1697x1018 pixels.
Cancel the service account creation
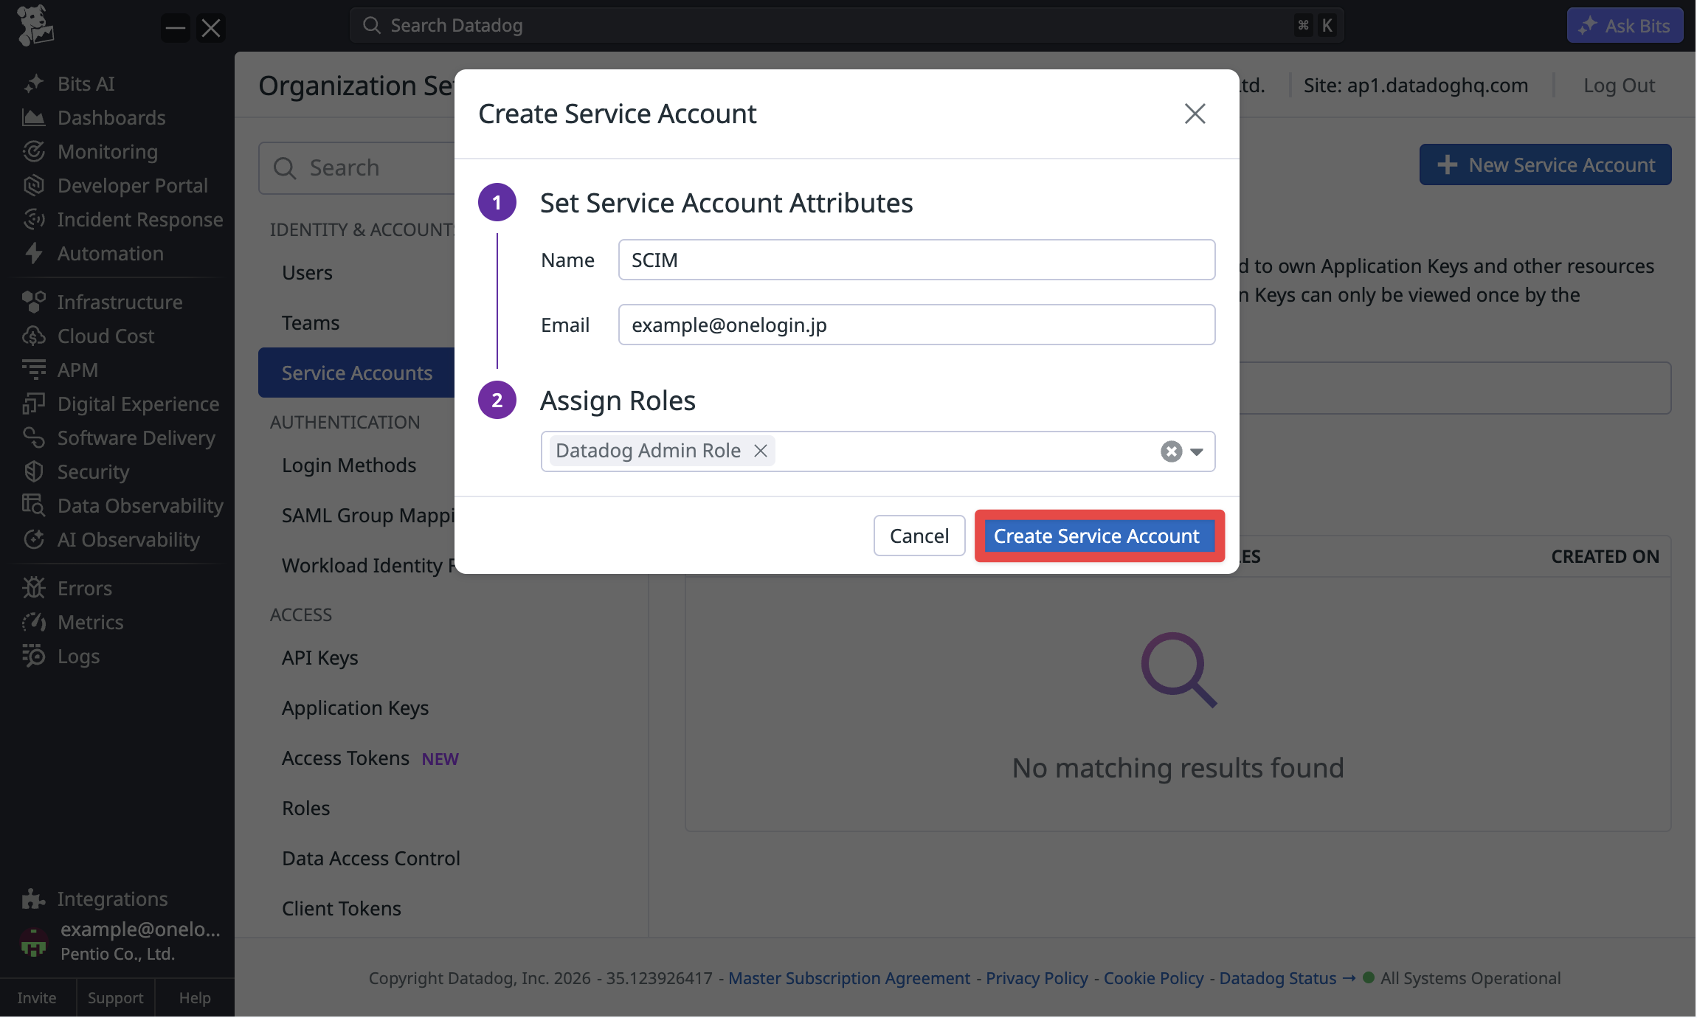pyautogui.click(x=919, y=536)
